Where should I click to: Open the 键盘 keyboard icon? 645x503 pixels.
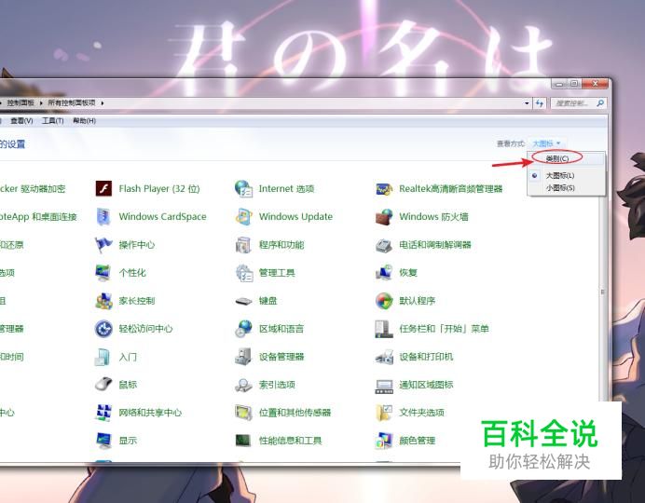pyautogui.click(x=243, y=301)
